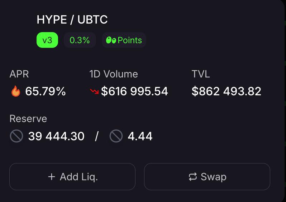Select the v3 version badge
This screenshot has width=286, height=202.
(x=47, y=40)
